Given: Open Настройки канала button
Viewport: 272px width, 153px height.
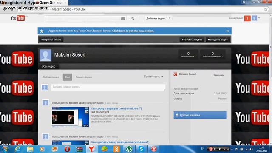Looking at the screenshot, I should (x=51, y=40).
